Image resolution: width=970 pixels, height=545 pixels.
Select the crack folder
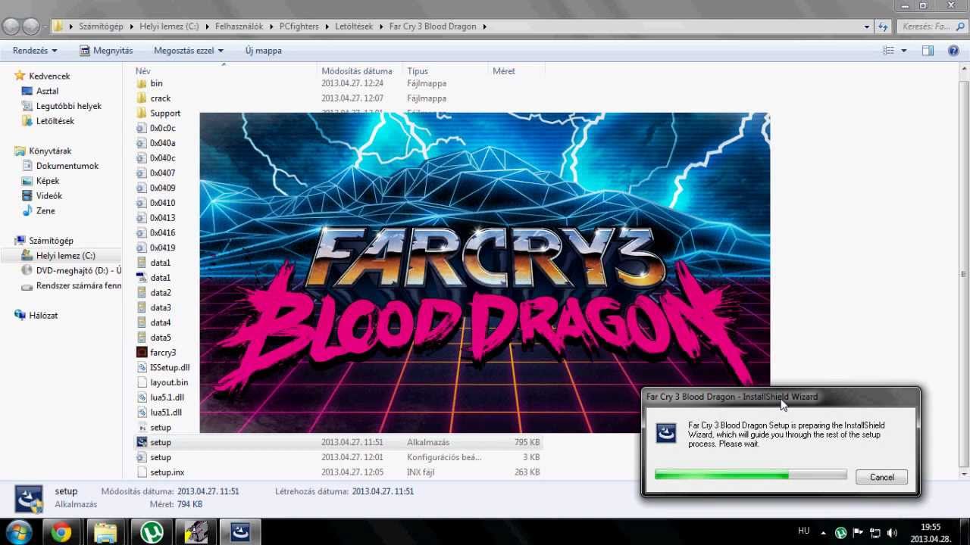tap(160, 98)
